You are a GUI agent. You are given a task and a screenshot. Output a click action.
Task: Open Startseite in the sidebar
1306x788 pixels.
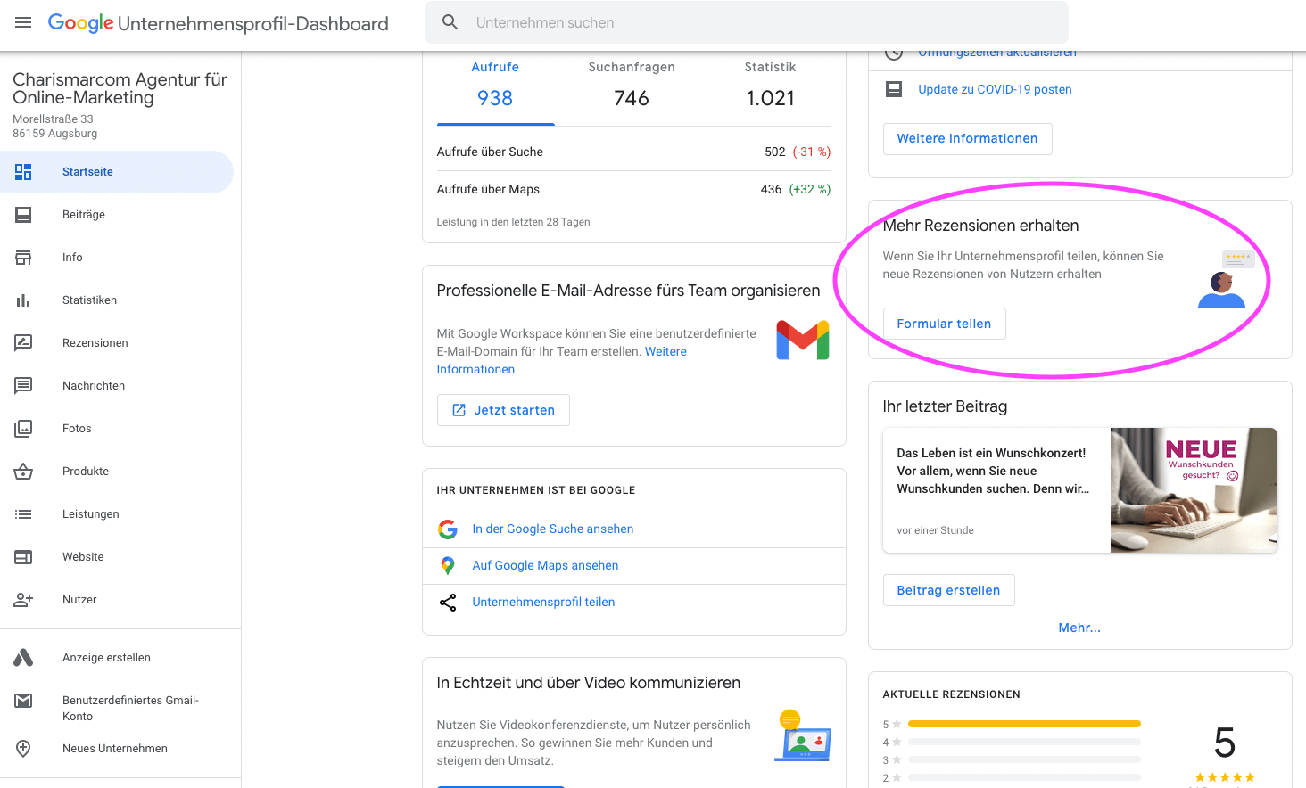click(117, 172)
